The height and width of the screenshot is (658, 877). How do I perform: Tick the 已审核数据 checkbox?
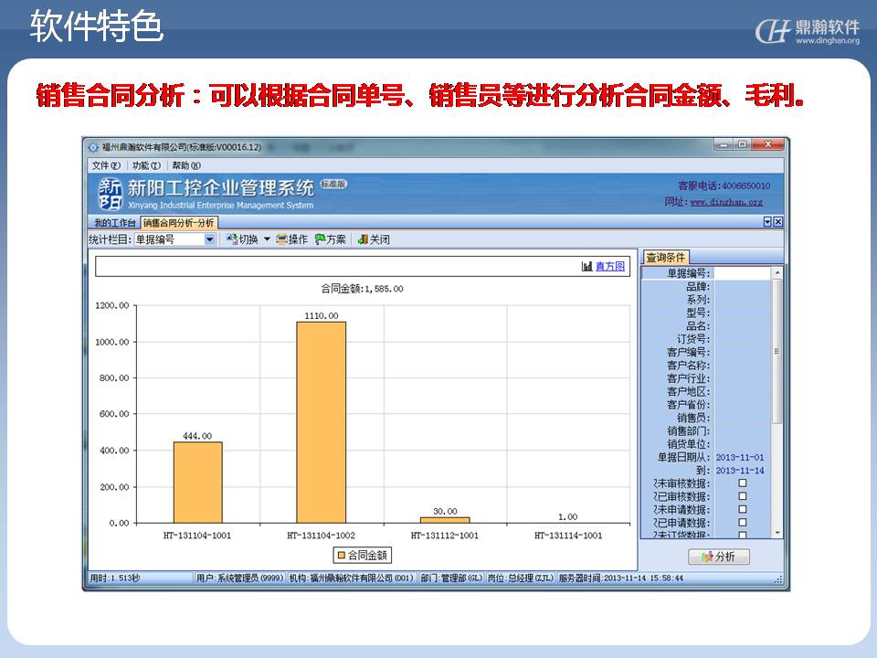point(742,496)
